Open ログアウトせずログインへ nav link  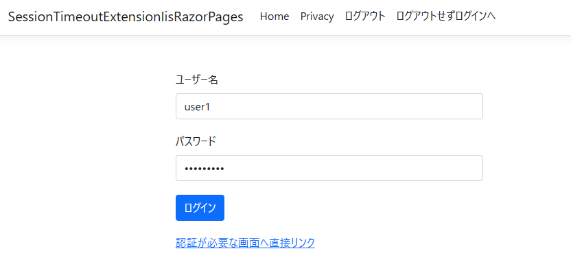[x=446, y=16]
